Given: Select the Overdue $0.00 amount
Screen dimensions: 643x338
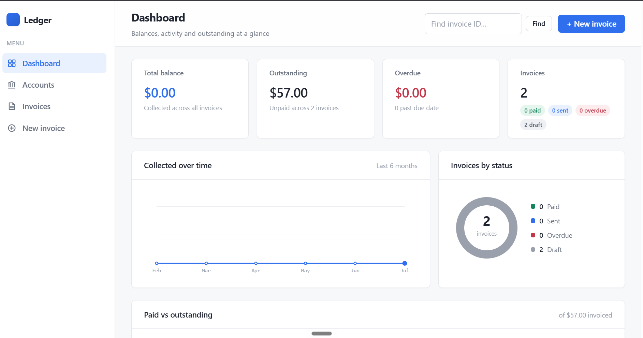Looking at the screenshot, I should click(x=411, y=93).
